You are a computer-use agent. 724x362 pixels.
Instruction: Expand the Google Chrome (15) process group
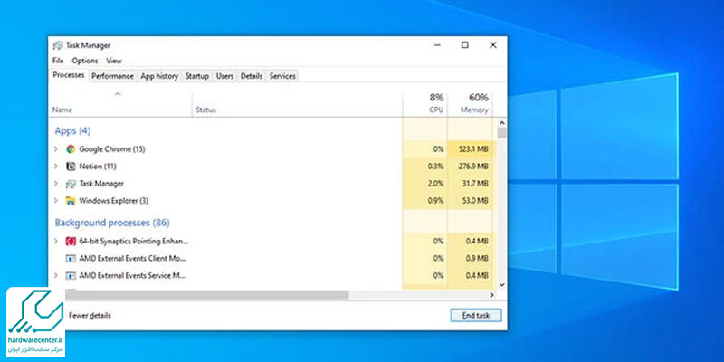pyautogui.click(x=56, y=149)
